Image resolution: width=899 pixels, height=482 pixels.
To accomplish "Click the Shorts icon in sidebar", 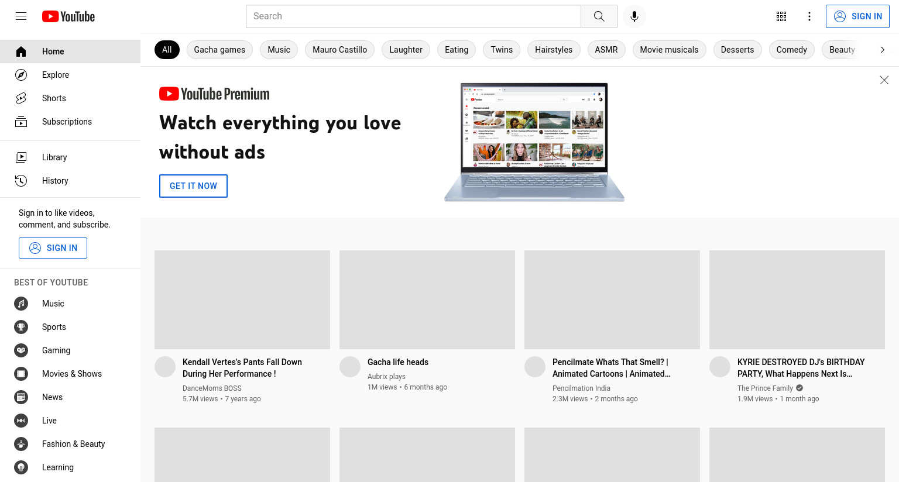I will pos(21,98).
